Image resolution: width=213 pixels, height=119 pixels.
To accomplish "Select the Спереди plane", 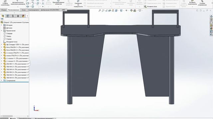I will [9, 33].
